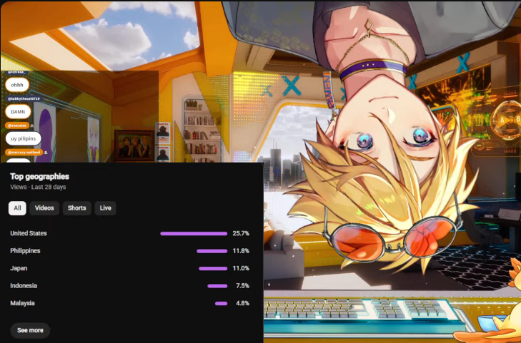Select the All tab in Top geographies
Viewport: 521px width, 343px height.
[17, 208]
